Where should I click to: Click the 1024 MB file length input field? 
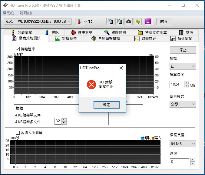177,84
